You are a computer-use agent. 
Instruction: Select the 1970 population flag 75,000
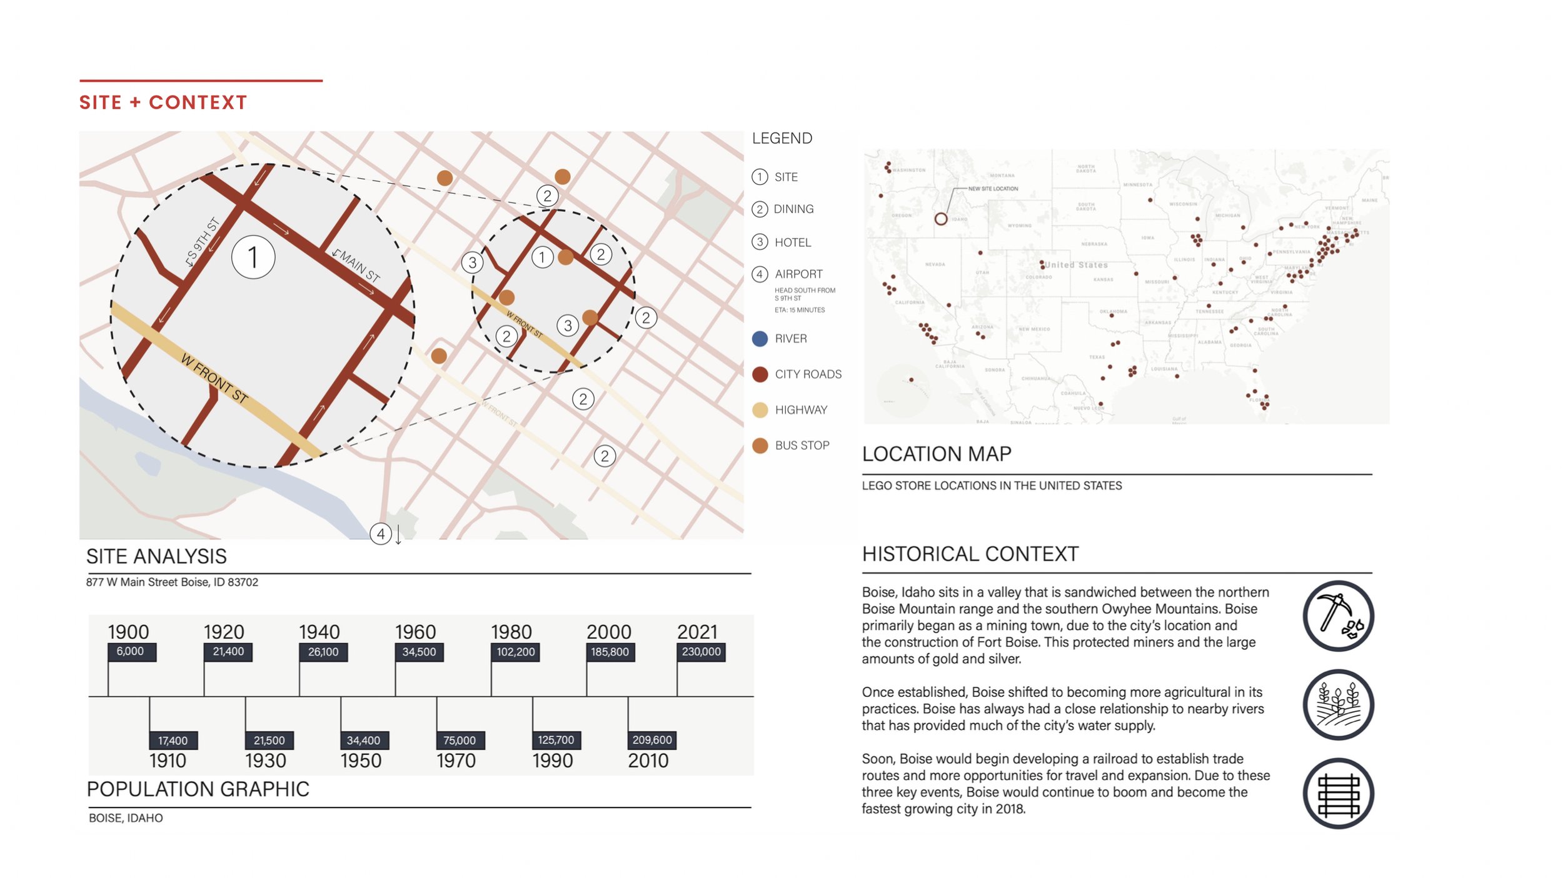pyautogui.click(x=461, y=740)
